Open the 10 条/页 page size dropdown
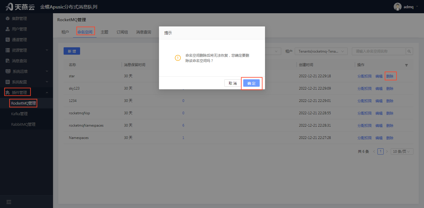The image size is (424, 208). coord(402,152)
